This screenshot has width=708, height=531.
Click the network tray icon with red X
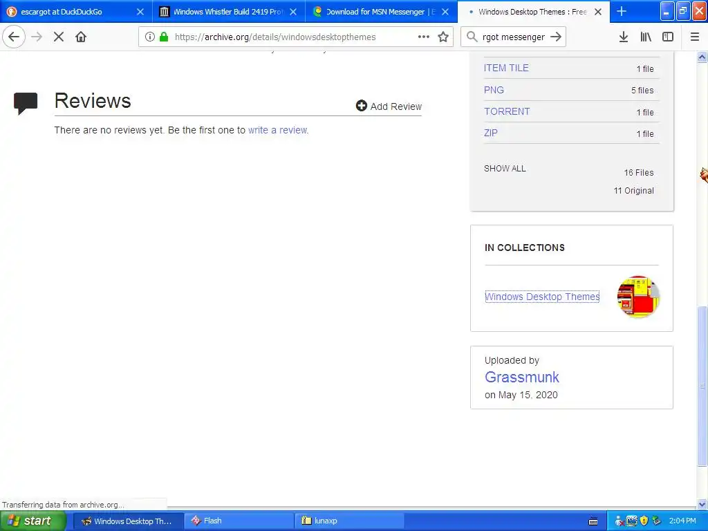619,521
